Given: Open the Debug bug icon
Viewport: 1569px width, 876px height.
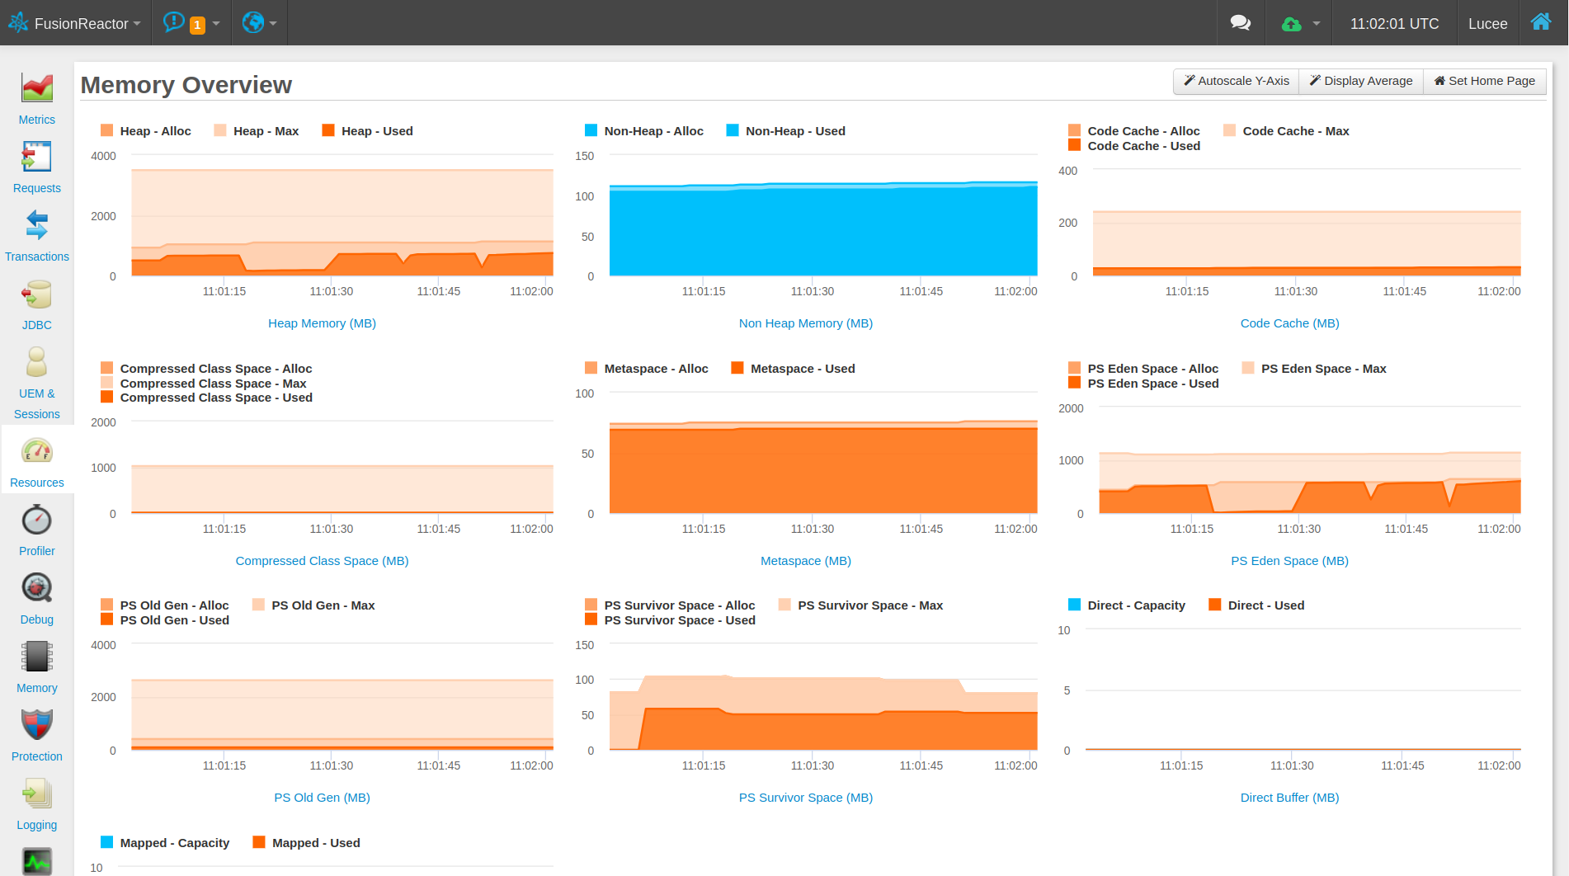Looking at the screenshot, I should (37, 588).
